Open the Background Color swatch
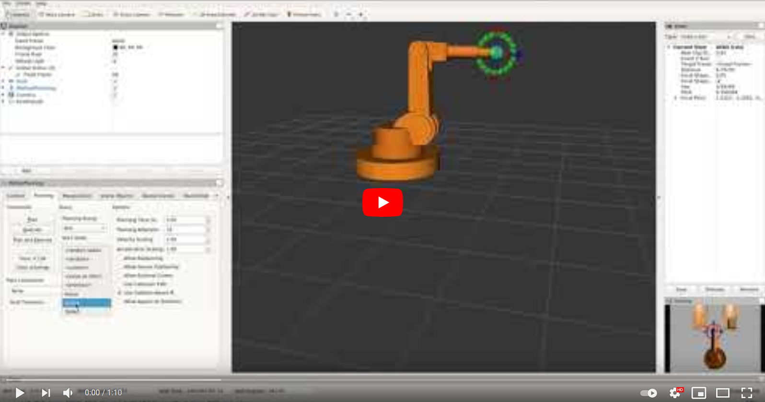765x402 pixels. coord(115,47)
